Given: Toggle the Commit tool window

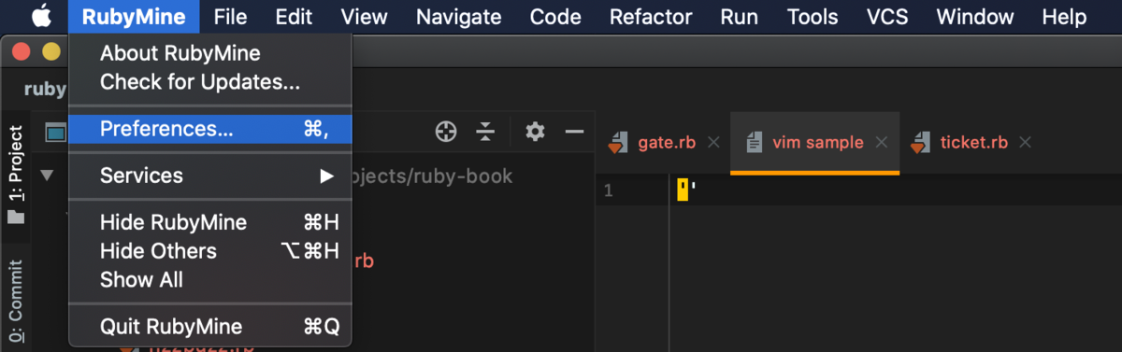Looking at the screenshot, I should click(16, 303).
